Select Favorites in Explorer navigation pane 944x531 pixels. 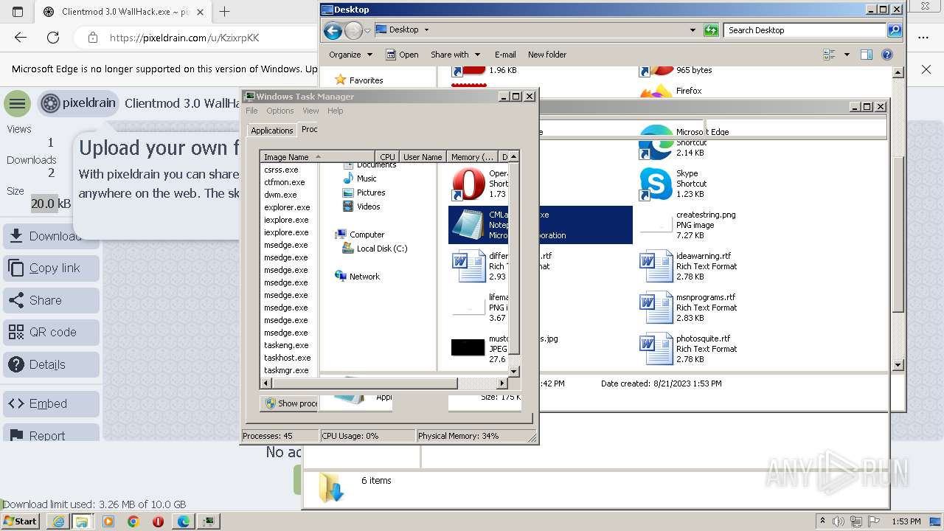click(x=359, y=80)
